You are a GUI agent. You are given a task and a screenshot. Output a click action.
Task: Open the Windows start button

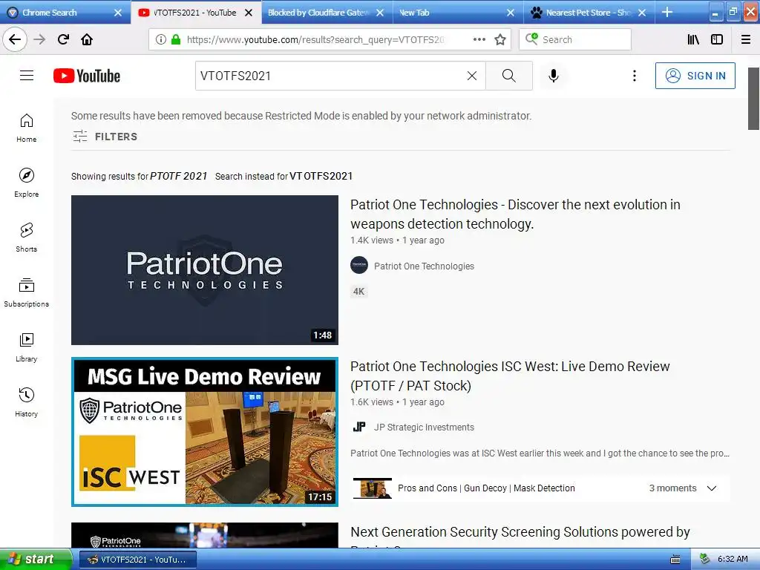[36, 560]
